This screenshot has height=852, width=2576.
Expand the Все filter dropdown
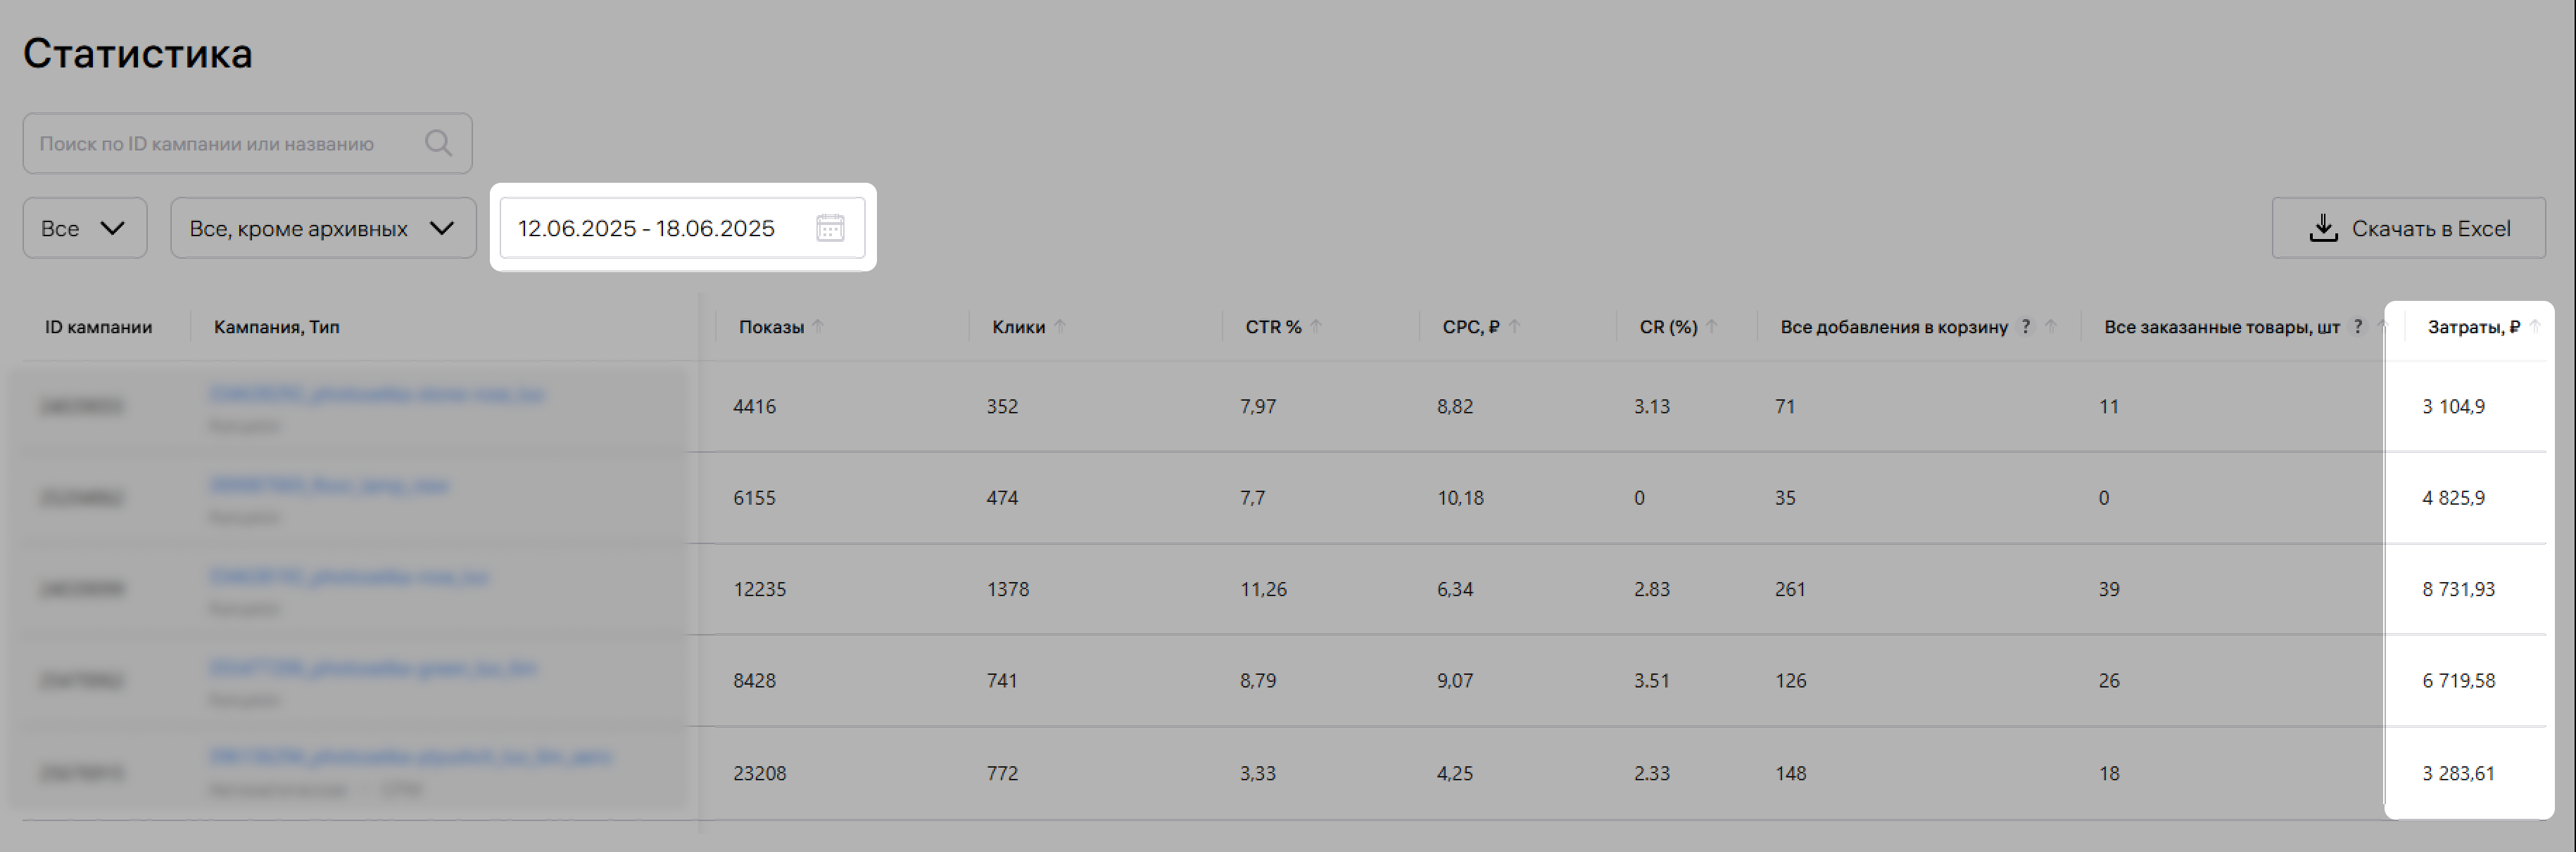tap(85, 228)
